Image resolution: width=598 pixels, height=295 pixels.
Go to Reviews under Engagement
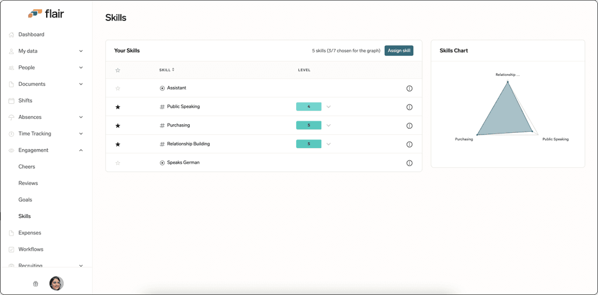[x=28, y=183]
